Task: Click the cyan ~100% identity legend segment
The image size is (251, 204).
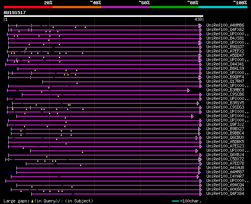Action: coord(223,7)
